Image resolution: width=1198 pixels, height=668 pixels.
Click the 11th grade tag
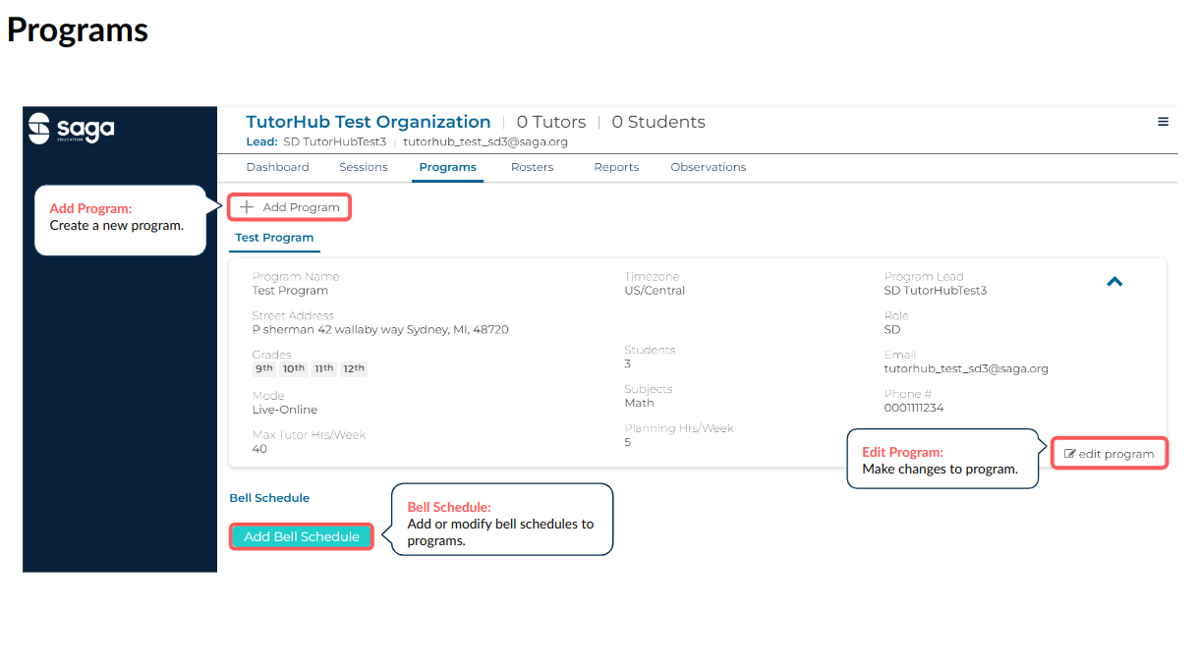(323, 368)
